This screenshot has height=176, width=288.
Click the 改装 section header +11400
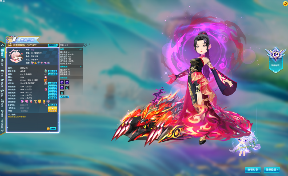[x=71, y=49]
